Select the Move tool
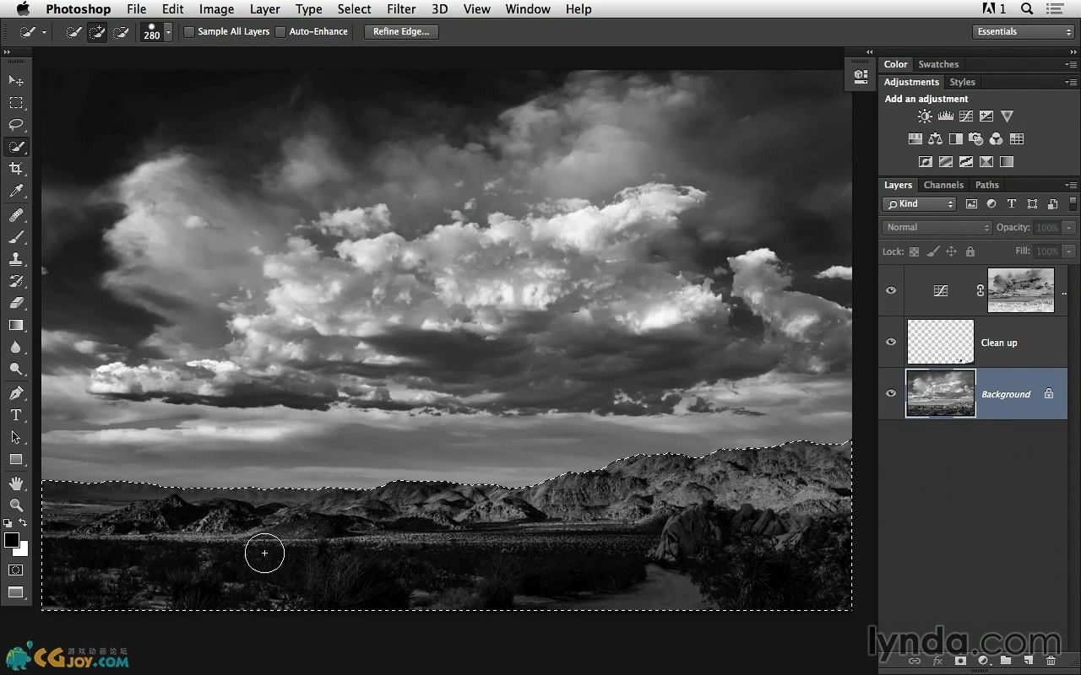The width and height of the screenshot is (1081, 675). [16, 80]
